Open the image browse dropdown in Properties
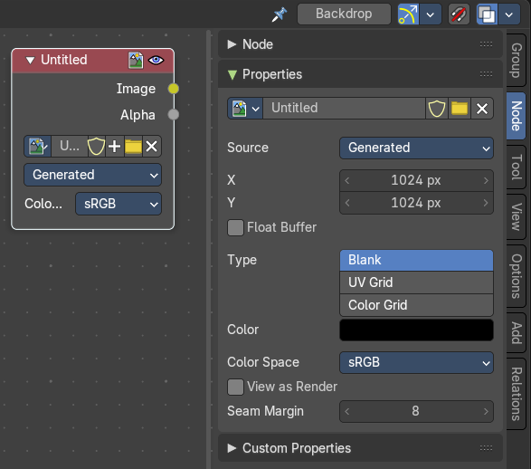Screen dimensions: 531x469 tap(245, 109)
